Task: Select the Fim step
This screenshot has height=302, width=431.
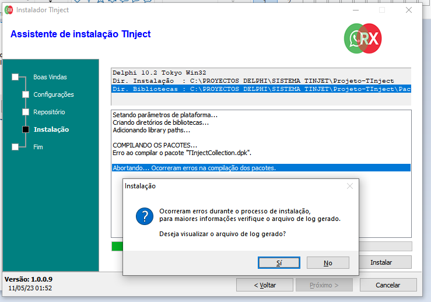Action: click(38, 147)
